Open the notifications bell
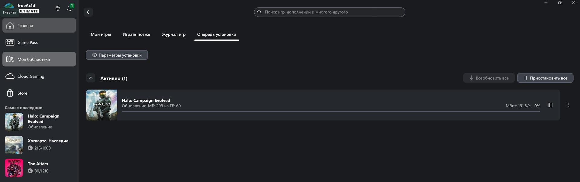 pos(70,8)
